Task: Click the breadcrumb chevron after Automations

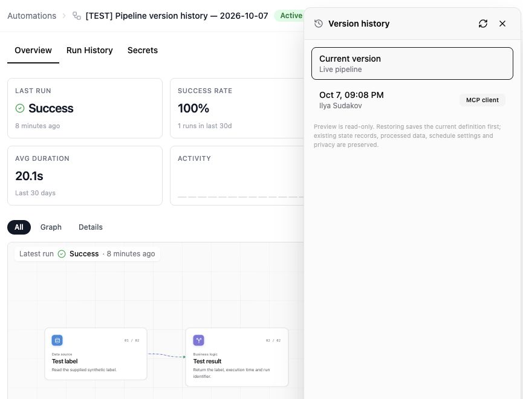Action: pos(64,16)
